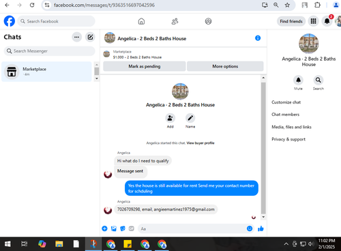Open the Friends icon in top navigation
The image size is (341, 251).
click(x=175, y=21)
